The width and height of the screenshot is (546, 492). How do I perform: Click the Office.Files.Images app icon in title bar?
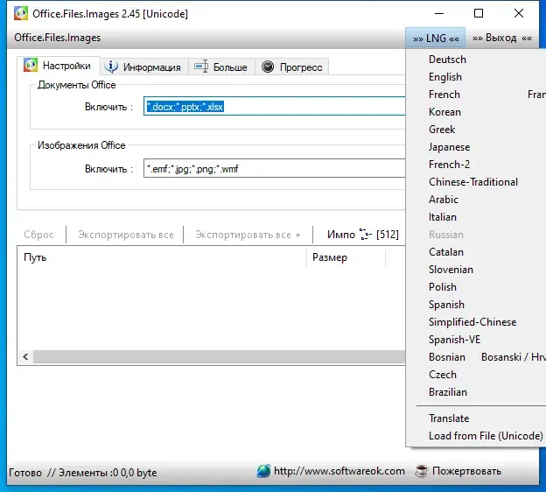point(21,14)
